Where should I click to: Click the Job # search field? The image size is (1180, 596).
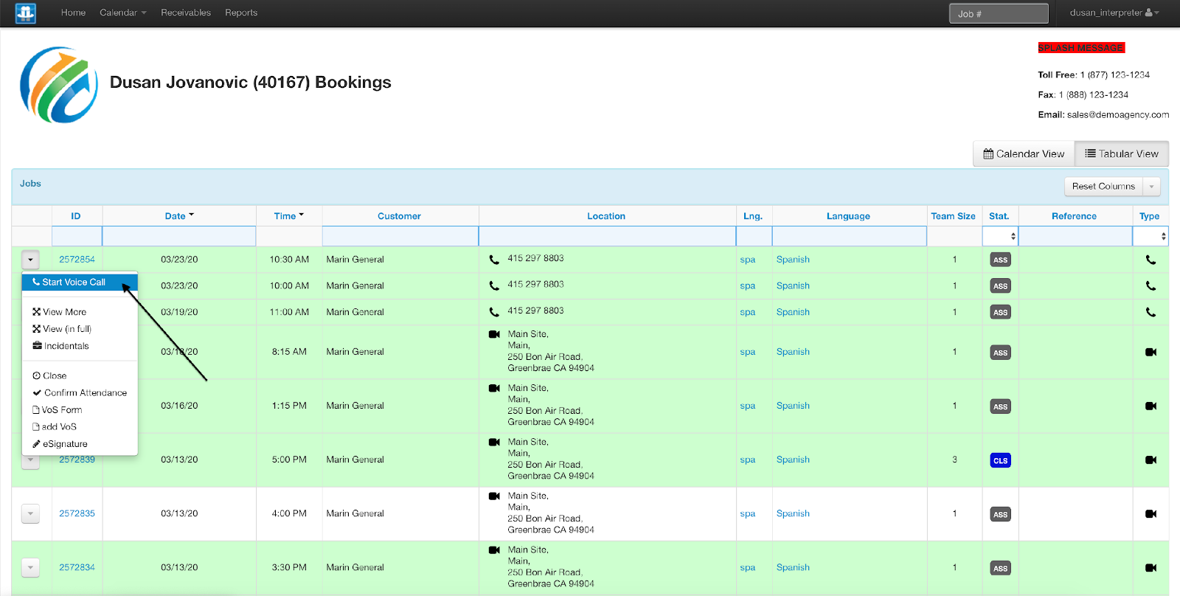coord(999,13)
